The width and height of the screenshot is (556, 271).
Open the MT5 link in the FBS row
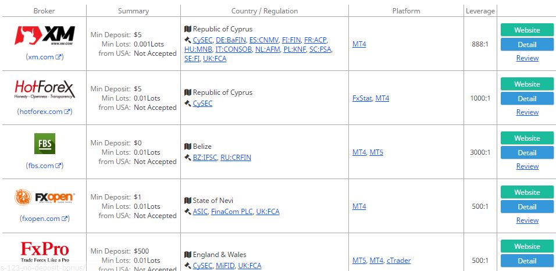(376, 152)
